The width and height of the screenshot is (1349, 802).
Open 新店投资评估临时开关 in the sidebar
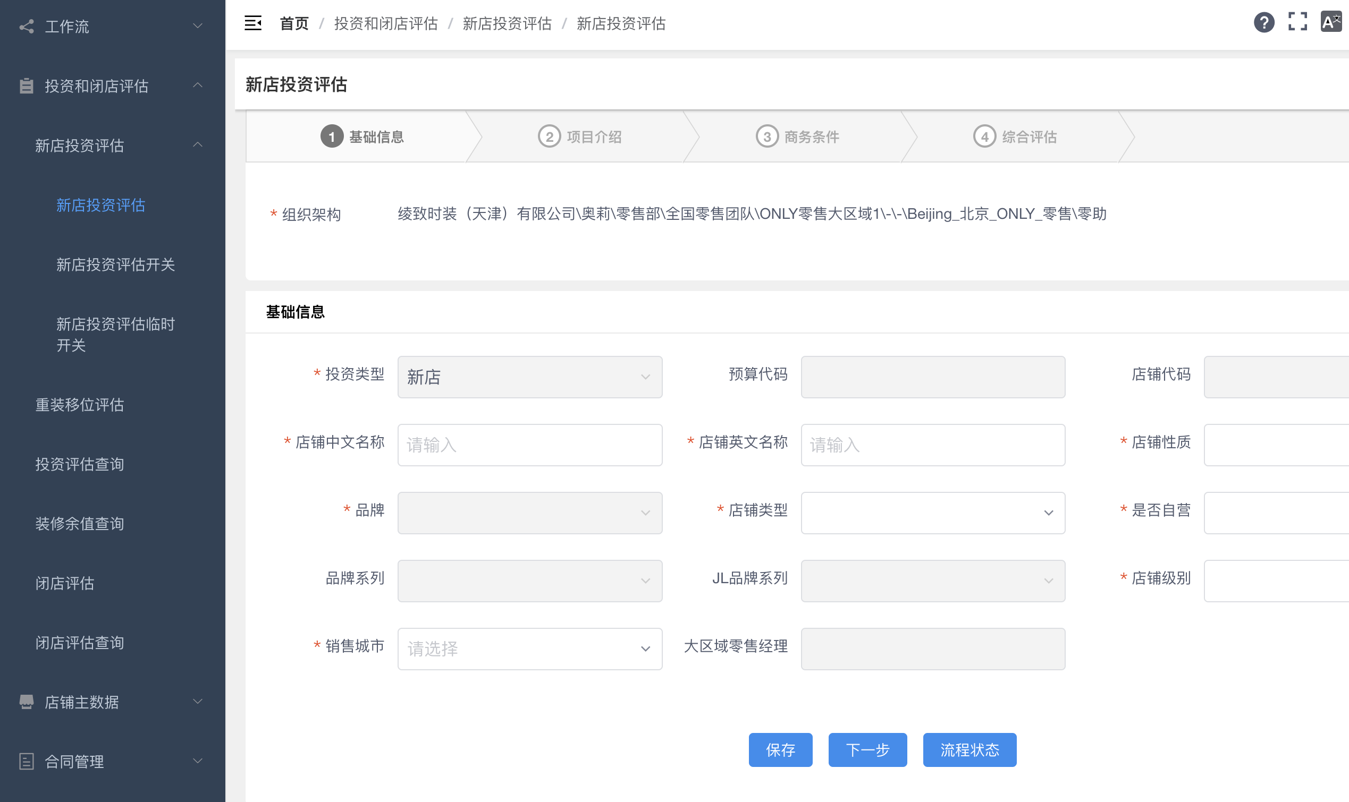point(116,335)
